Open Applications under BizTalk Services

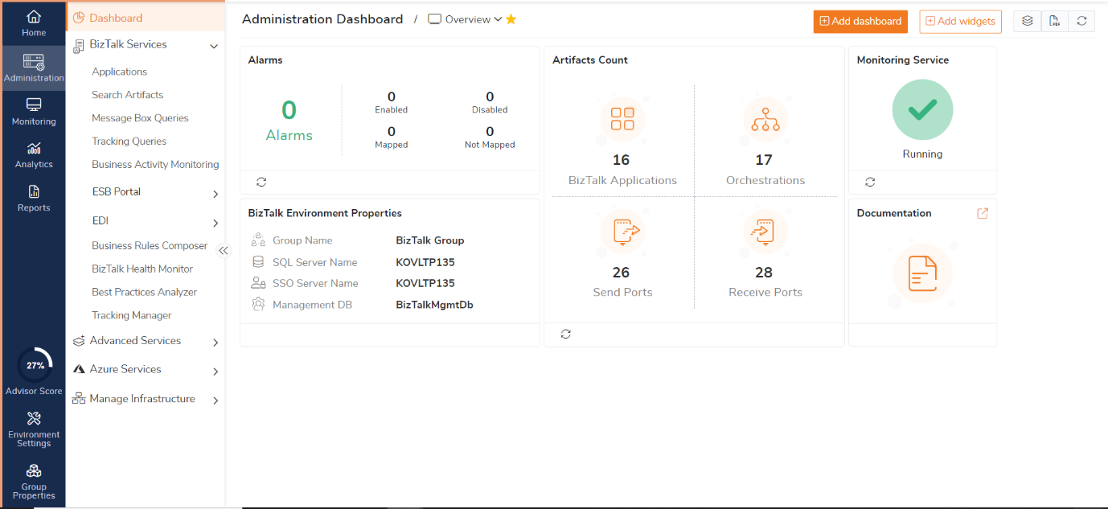119,72
